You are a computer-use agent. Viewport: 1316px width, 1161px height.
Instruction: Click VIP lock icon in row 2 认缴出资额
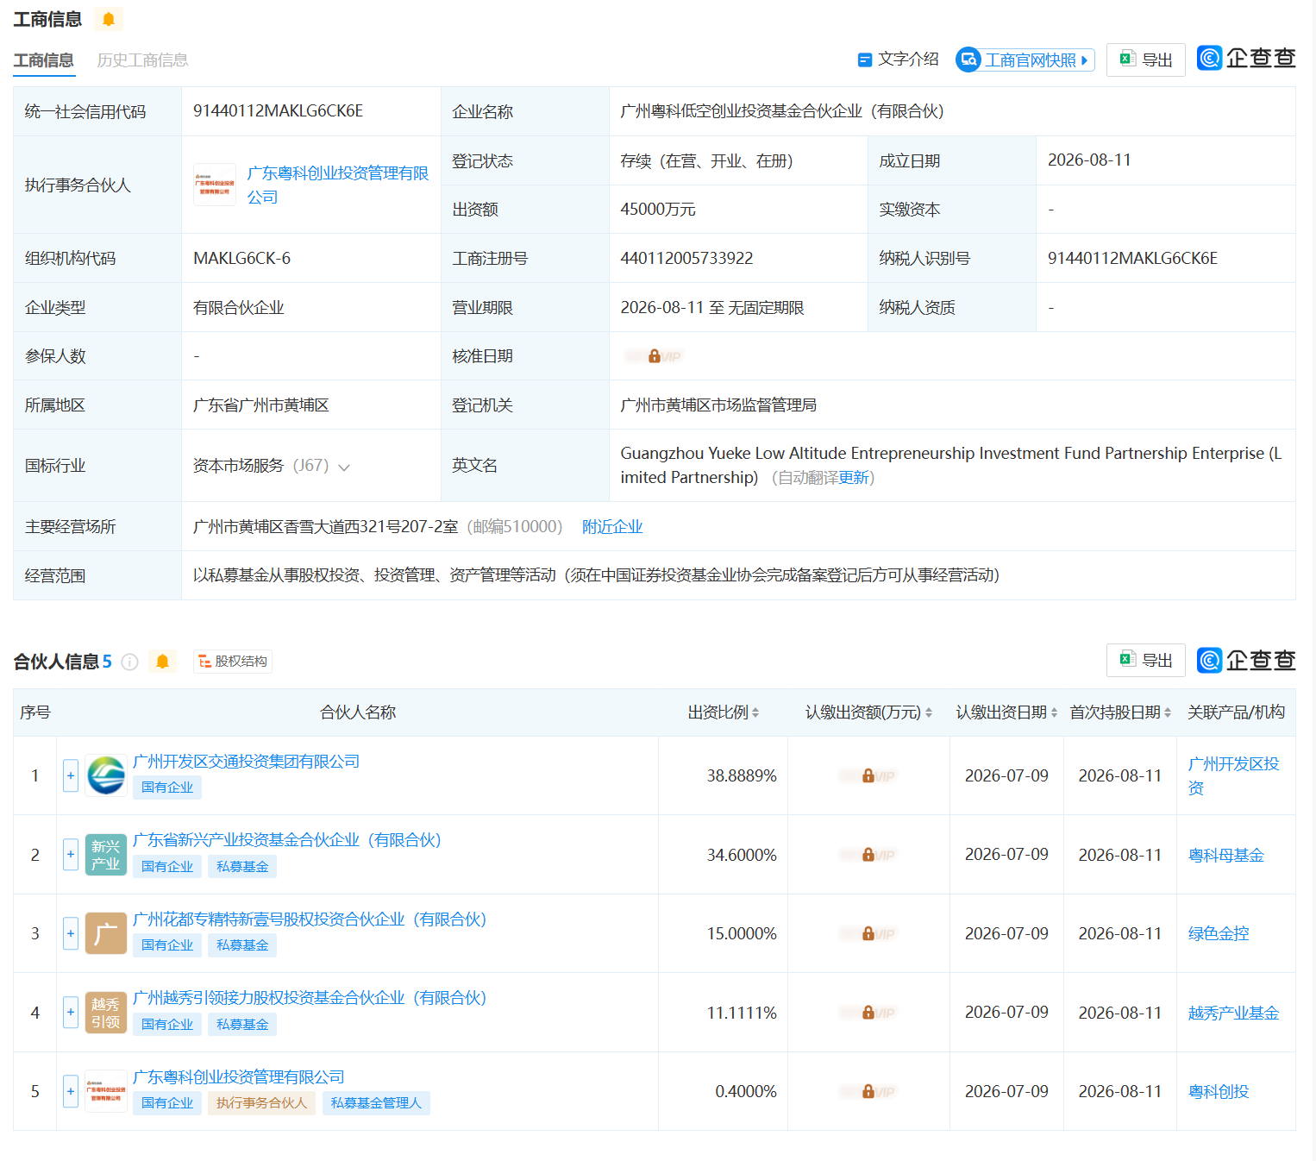(x=868, y=855)
